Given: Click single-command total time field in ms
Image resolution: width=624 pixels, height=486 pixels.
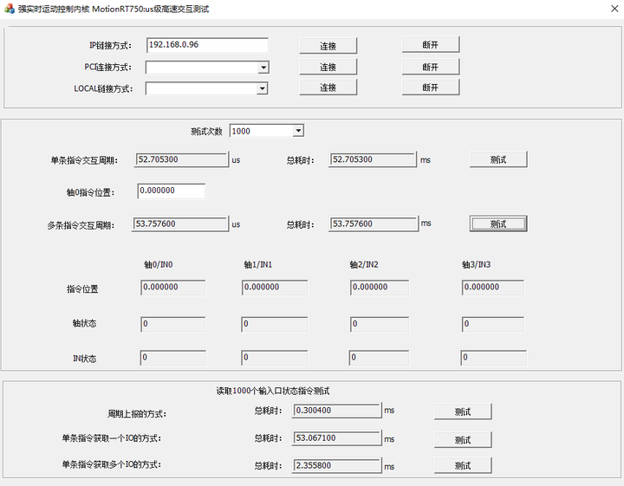Looking at the screenshot, I should click(373, 159).
